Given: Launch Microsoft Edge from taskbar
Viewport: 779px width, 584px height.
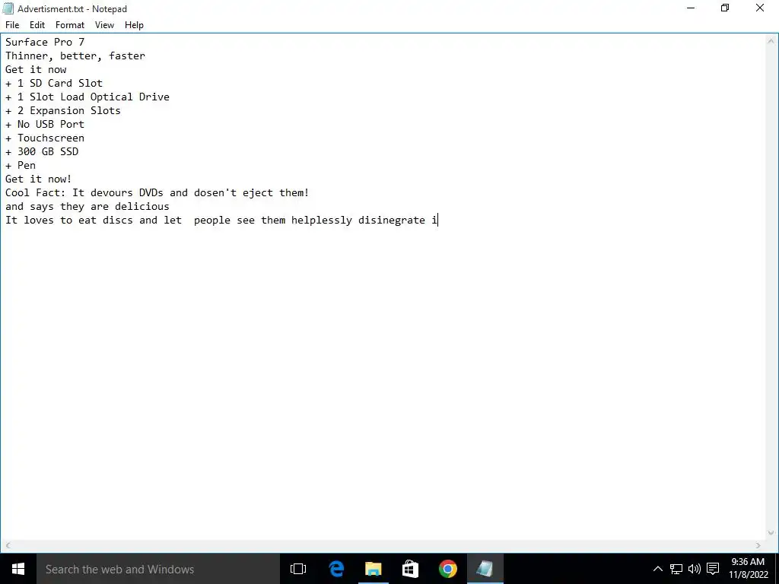Looking at the screenshot, I should click(336, 569).
